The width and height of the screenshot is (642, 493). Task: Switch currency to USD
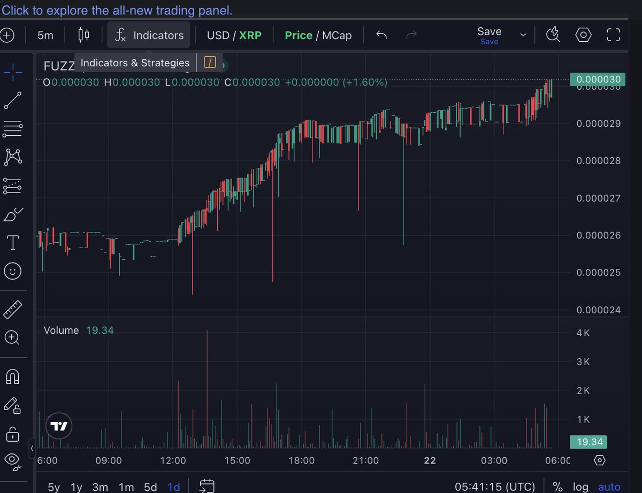pos(218,35)
